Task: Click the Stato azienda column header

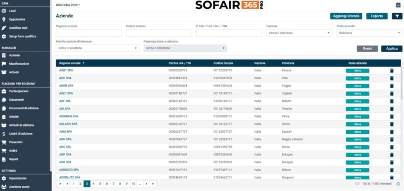Action: [x=357, y=63]
